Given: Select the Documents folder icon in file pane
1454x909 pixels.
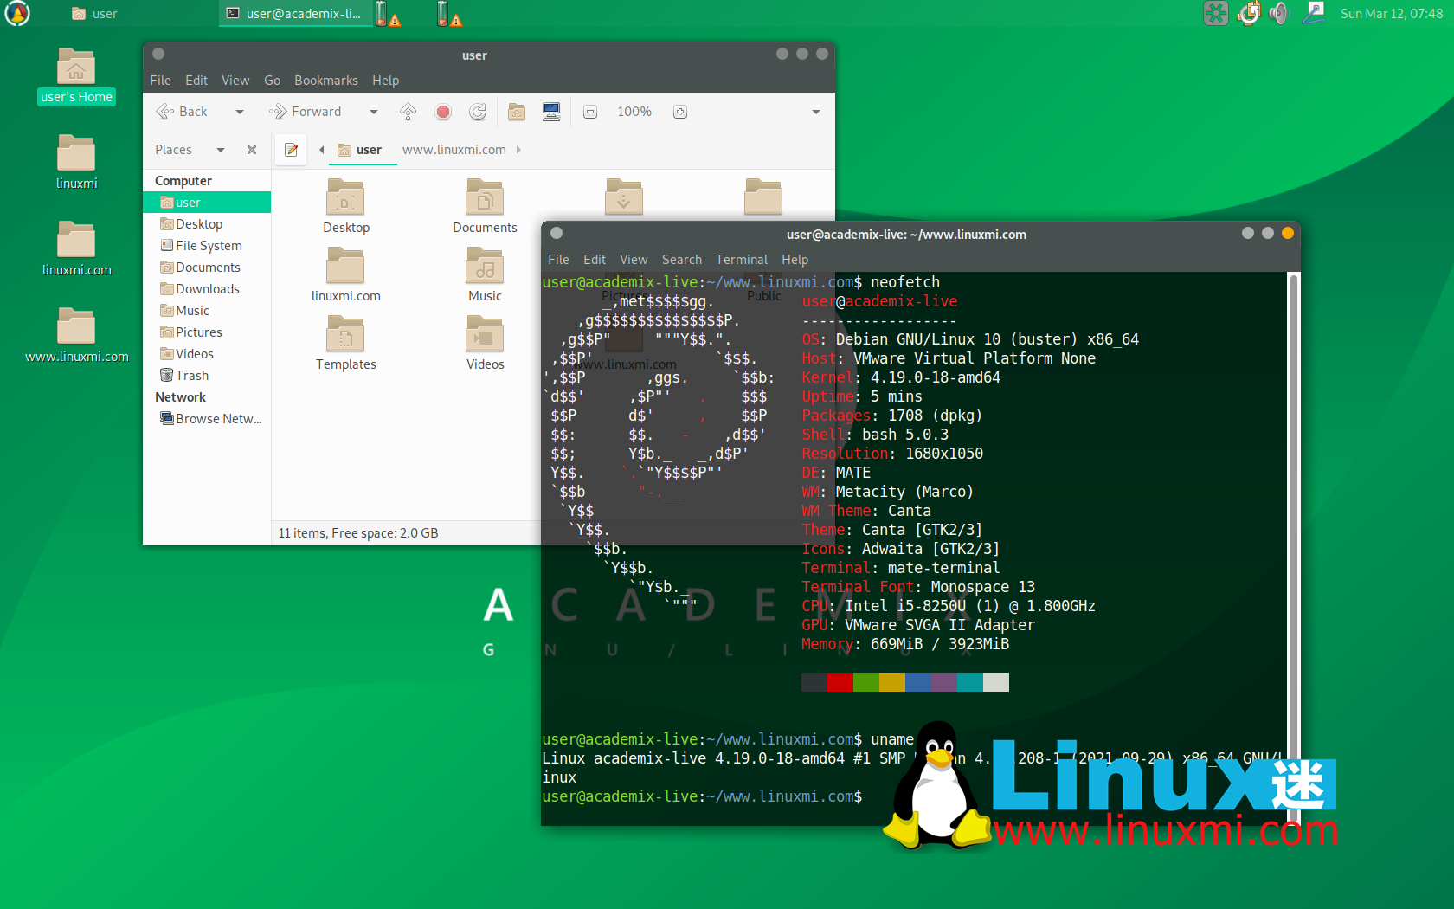Looking at the screenshot, I should (485, 198).
